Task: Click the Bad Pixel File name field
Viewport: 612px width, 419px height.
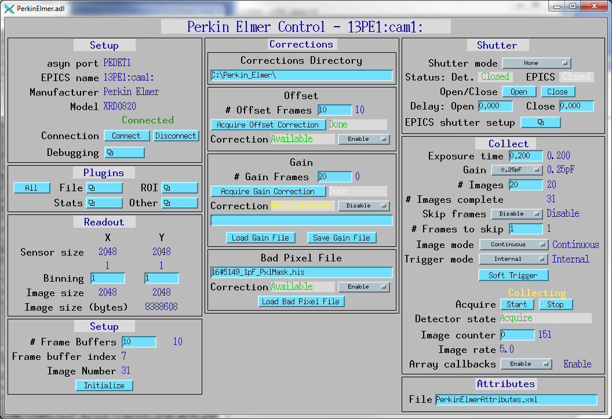Action: [x=302, y=272]
